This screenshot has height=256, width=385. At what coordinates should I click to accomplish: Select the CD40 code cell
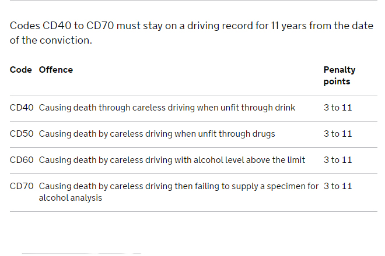tap(22, 108)
